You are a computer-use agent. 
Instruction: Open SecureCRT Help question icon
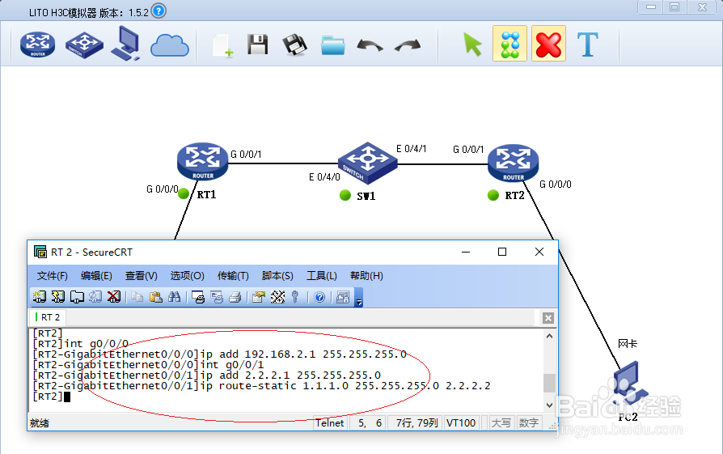(319, 297)
